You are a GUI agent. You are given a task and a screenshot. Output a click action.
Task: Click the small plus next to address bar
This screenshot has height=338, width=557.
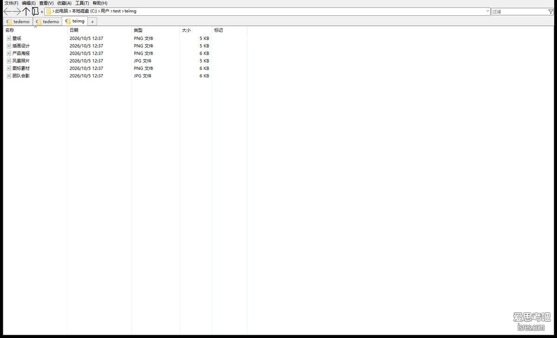tap(42, 12)
